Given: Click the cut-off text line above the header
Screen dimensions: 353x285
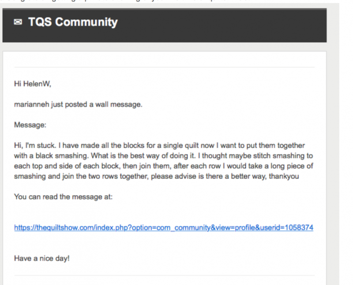Looking at the screenshot, I should point(132,2).
